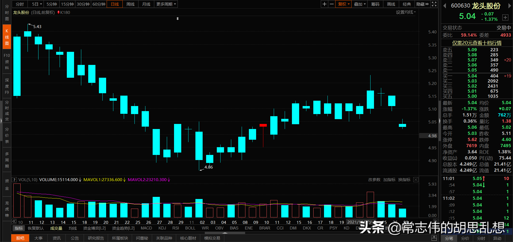This screenshot has width=513, height=242.
Task: Open the 画线 drawing tool
Action: pyautogui.click(x=391, y=4)
